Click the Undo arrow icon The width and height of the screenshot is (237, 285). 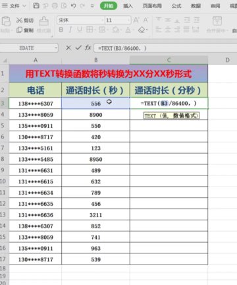74,6
